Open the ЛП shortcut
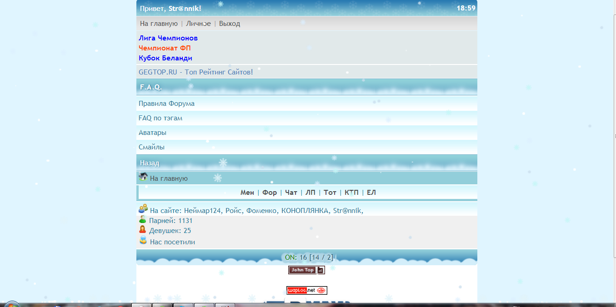 tap(311, 193)
